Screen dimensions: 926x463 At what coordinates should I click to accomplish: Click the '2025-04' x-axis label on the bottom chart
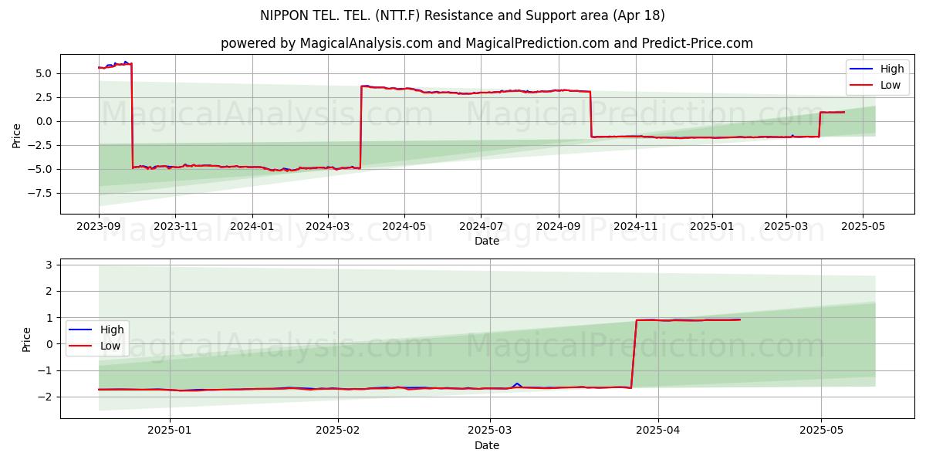658,432
